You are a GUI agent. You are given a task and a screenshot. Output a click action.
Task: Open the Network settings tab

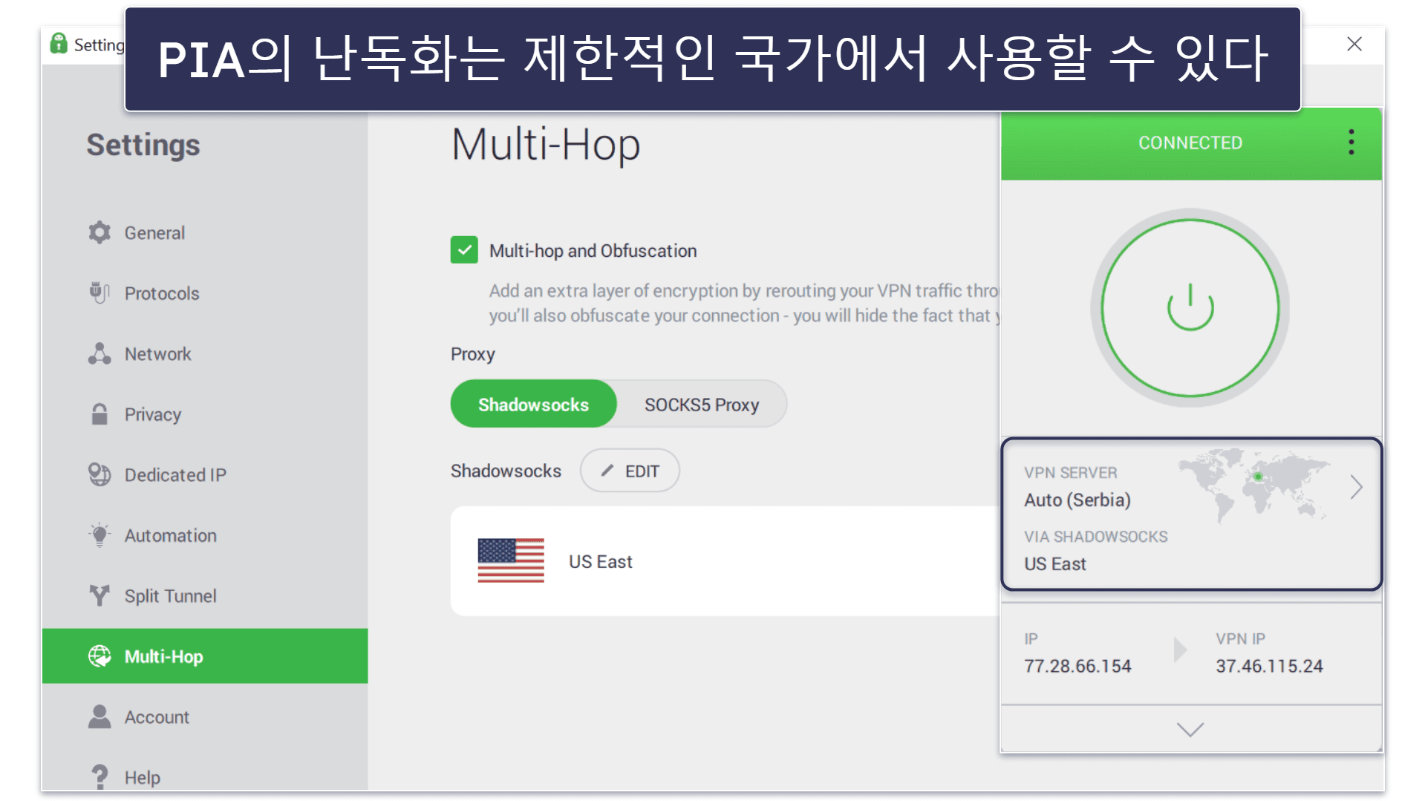[x=205, y=354]
